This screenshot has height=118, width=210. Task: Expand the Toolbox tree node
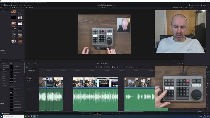pyautogui.click(x=1, y=63)
